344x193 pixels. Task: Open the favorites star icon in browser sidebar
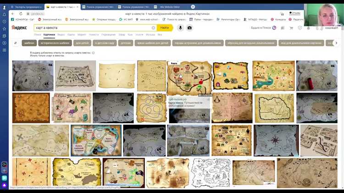point(4,29)
